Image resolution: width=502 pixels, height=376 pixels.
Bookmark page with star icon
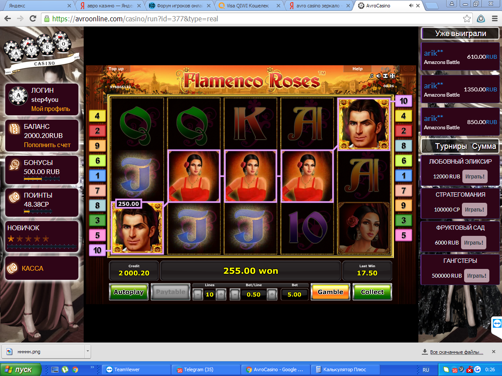[x=467, y=19]
